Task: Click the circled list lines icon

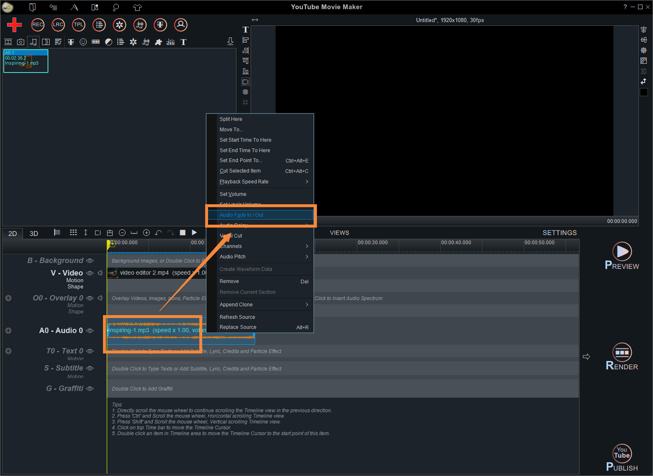Action: tap(99, 25)
